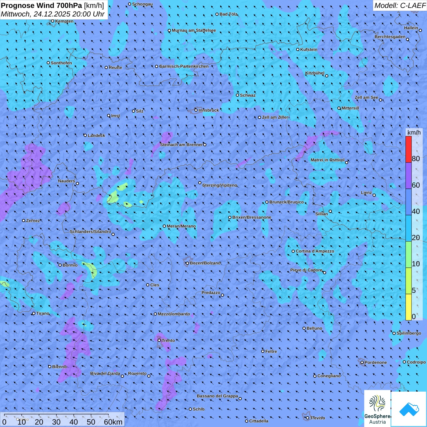Click the Cortina d'Ampezzo label
The height and width of the screenshot is (427, 427).
coord(315,251)
